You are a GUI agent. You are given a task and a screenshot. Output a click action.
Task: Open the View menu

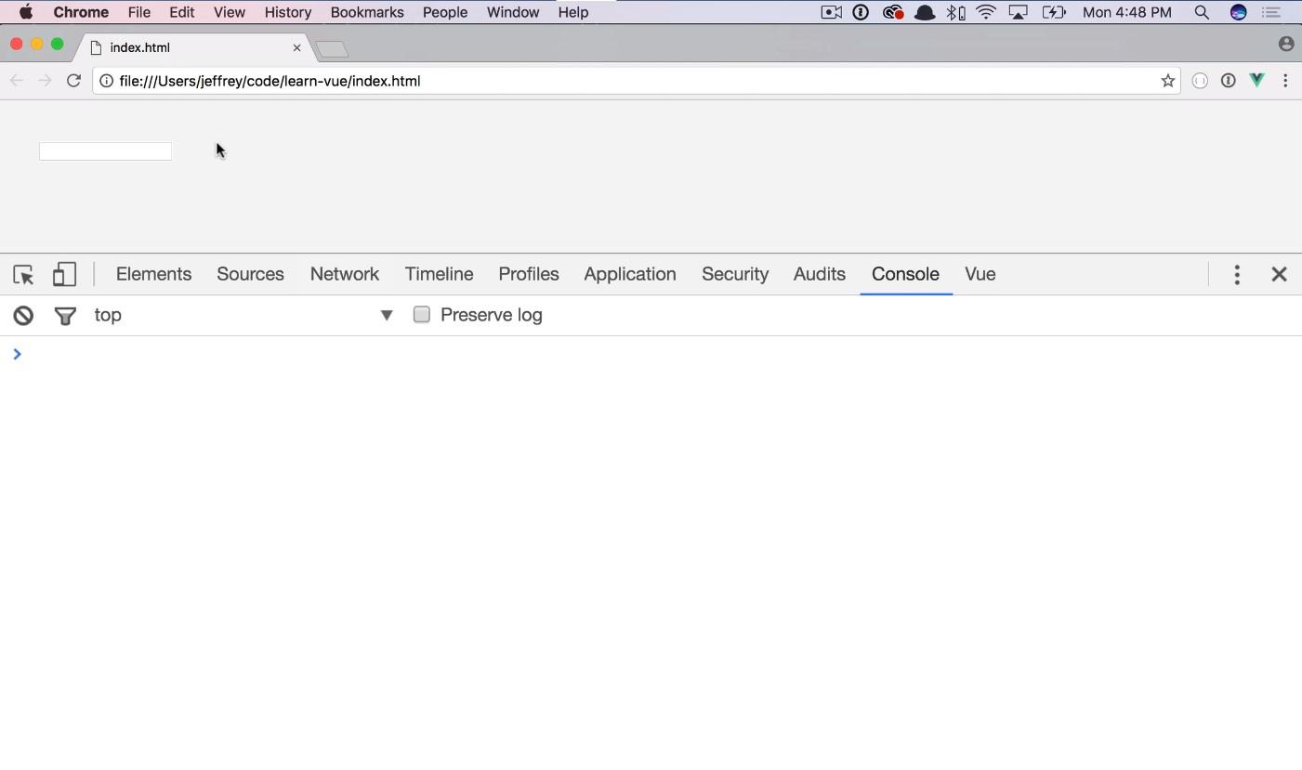pos(229,12)
